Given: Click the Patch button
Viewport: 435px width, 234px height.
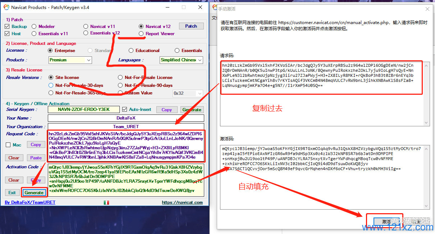Looking at the screenshot, I should tap(191, 26).
